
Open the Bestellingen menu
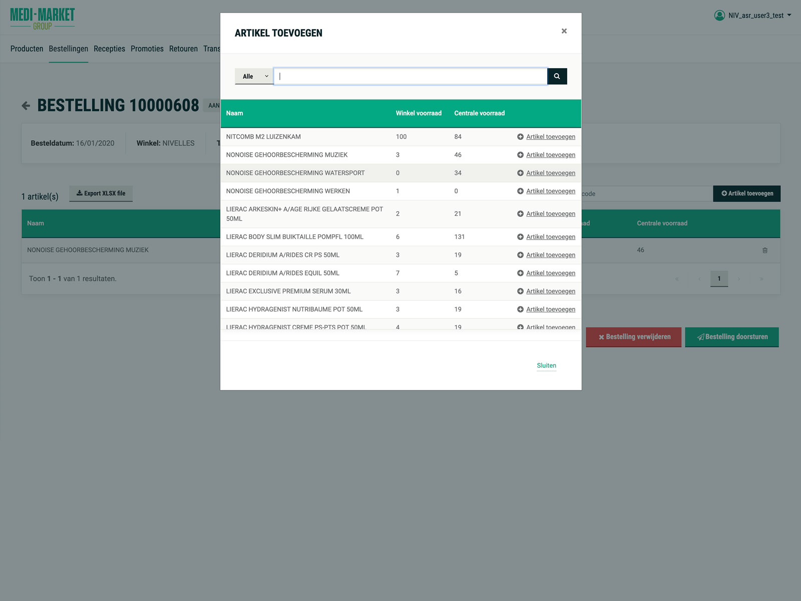(x=68, y=49)
